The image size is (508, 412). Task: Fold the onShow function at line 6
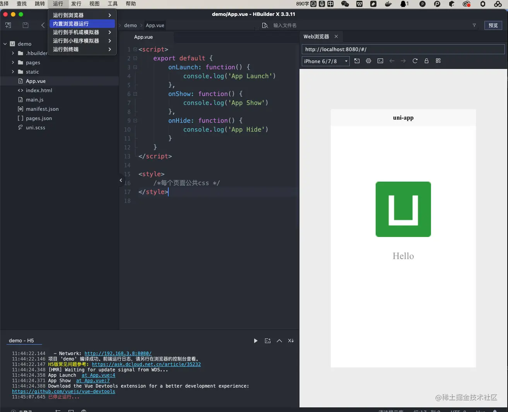pyautogui.click(x=135, y=94)
